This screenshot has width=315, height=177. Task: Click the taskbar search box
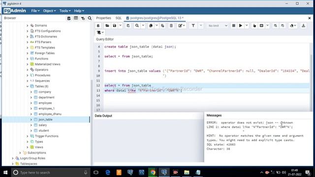[50, 173]
